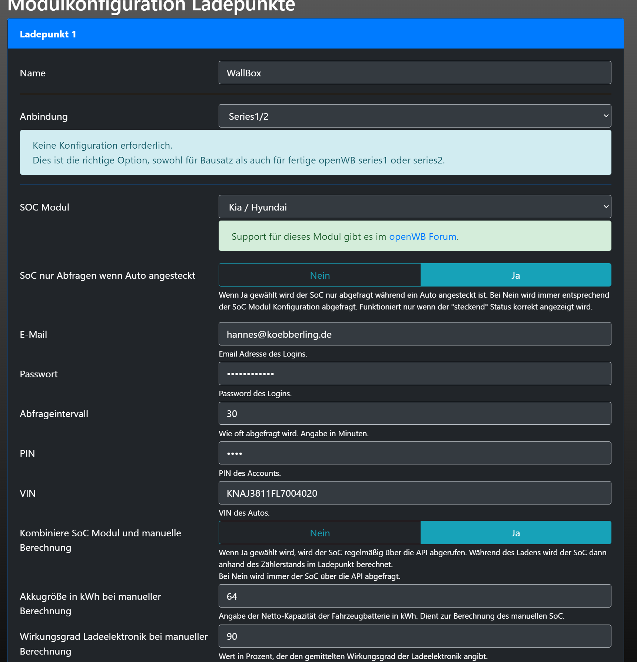Click the SOC Modul chevron arrow

click(606, 207)
